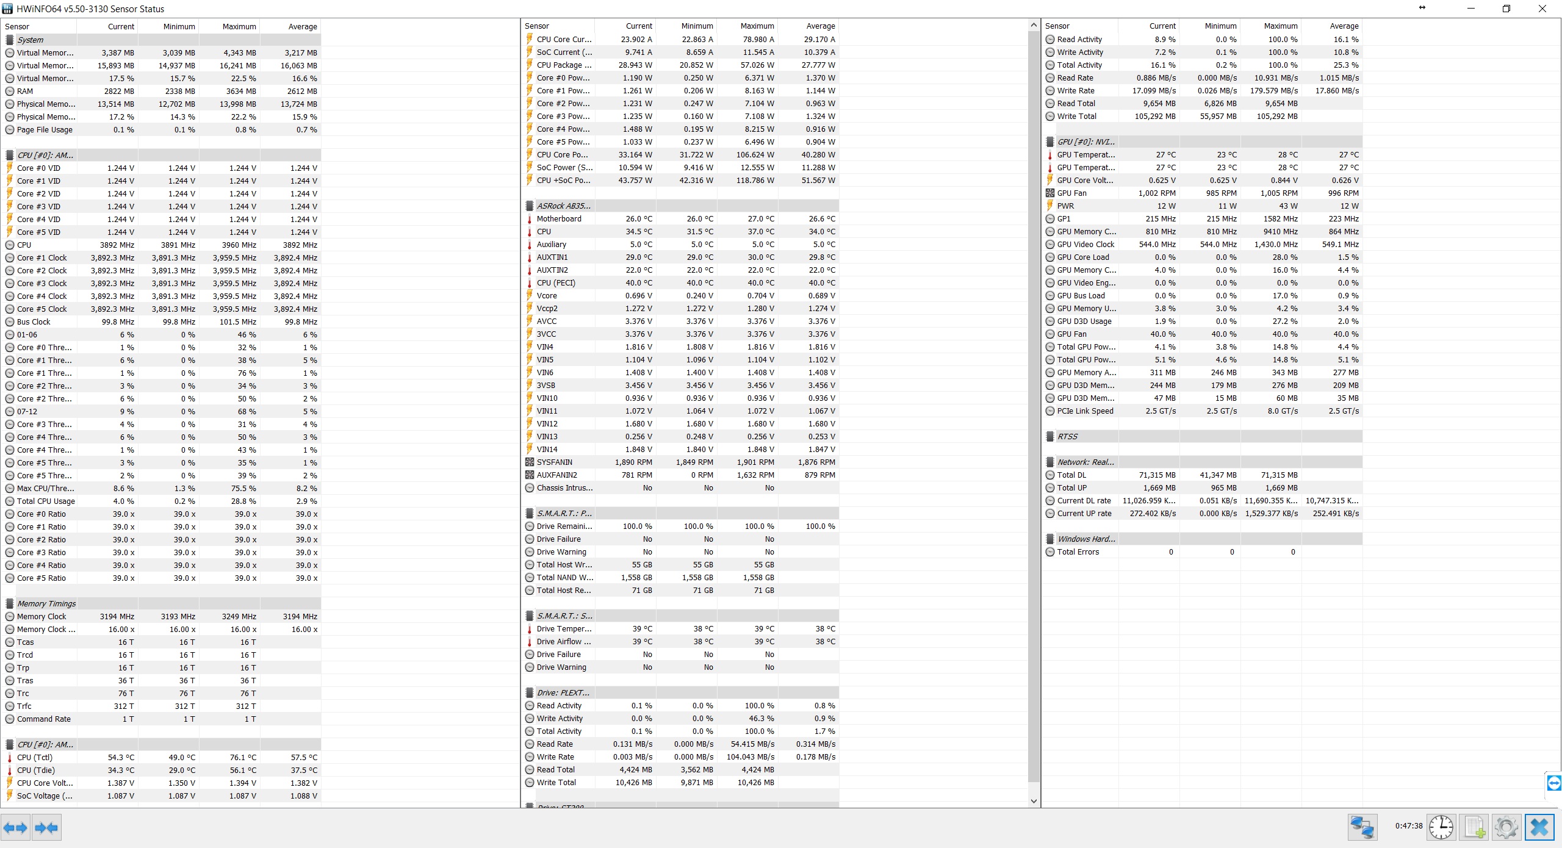The height and width of the screenshot is (848, 1562).
Task: Collapse the Memory Timings group header
Action: 46,603
